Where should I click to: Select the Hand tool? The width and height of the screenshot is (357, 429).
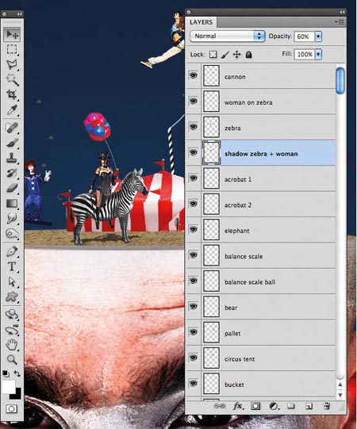[x=12, y=344]
